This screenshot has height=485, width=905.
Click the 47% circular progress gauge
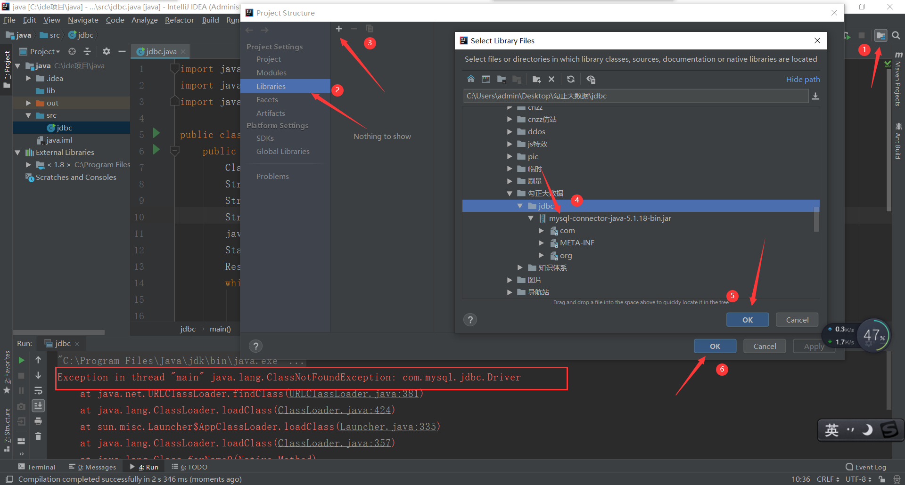click(873, 335)
